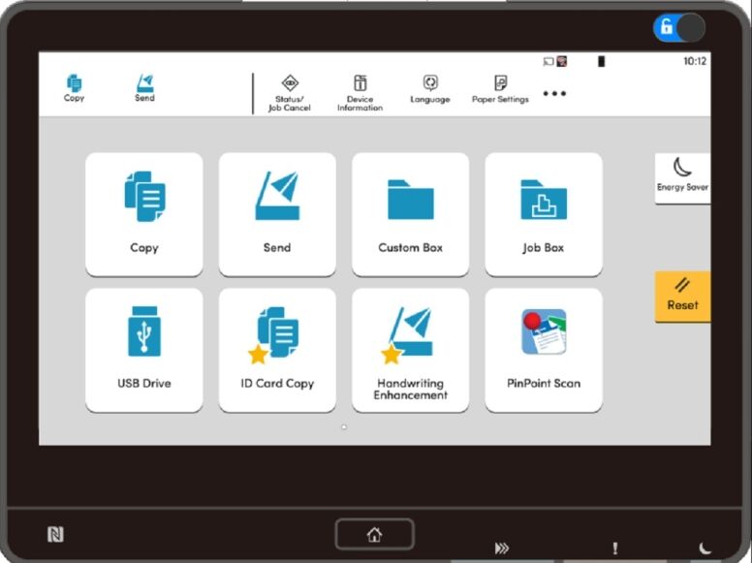The height and width of the screenshot is (563, 752).
Task: Open the Custom Box folder tile
Action: click(x=410, y=213)
